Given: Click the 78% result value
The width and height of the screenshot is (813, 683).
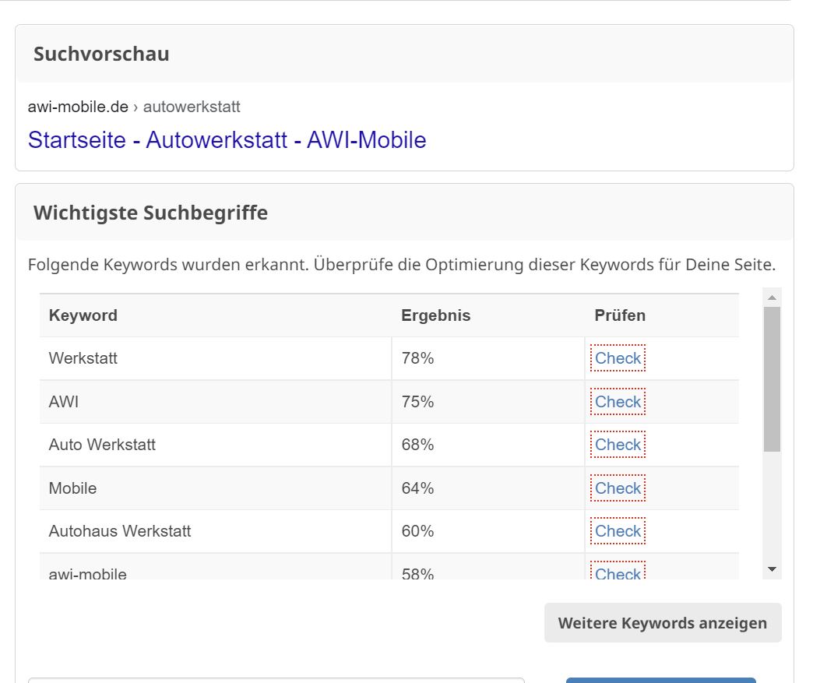Looking at the screenshot, I should (x=417, y=358).
